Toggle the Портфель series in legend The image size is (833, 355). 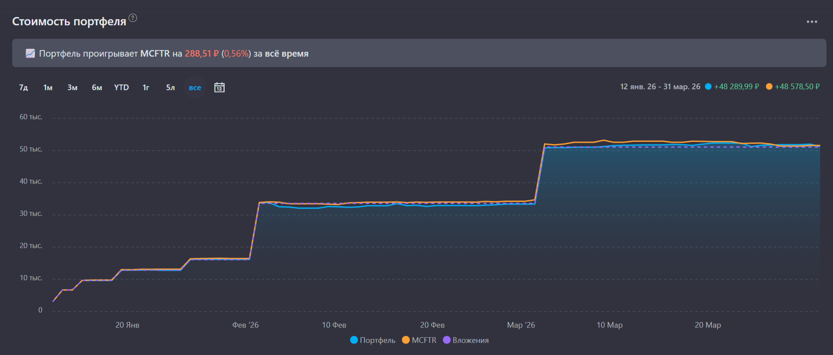pos(377,340)
